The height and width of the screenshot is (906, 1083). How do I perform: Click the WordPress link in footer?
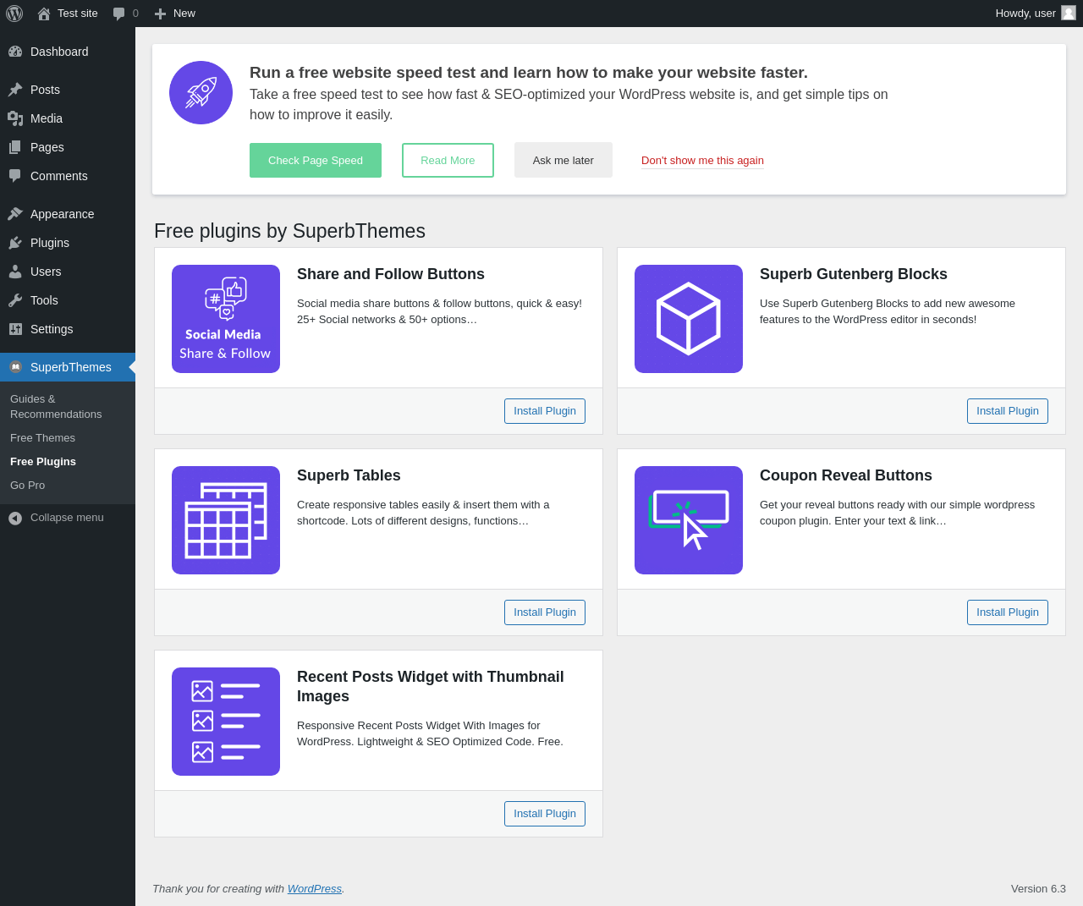[x=315, y=889]
